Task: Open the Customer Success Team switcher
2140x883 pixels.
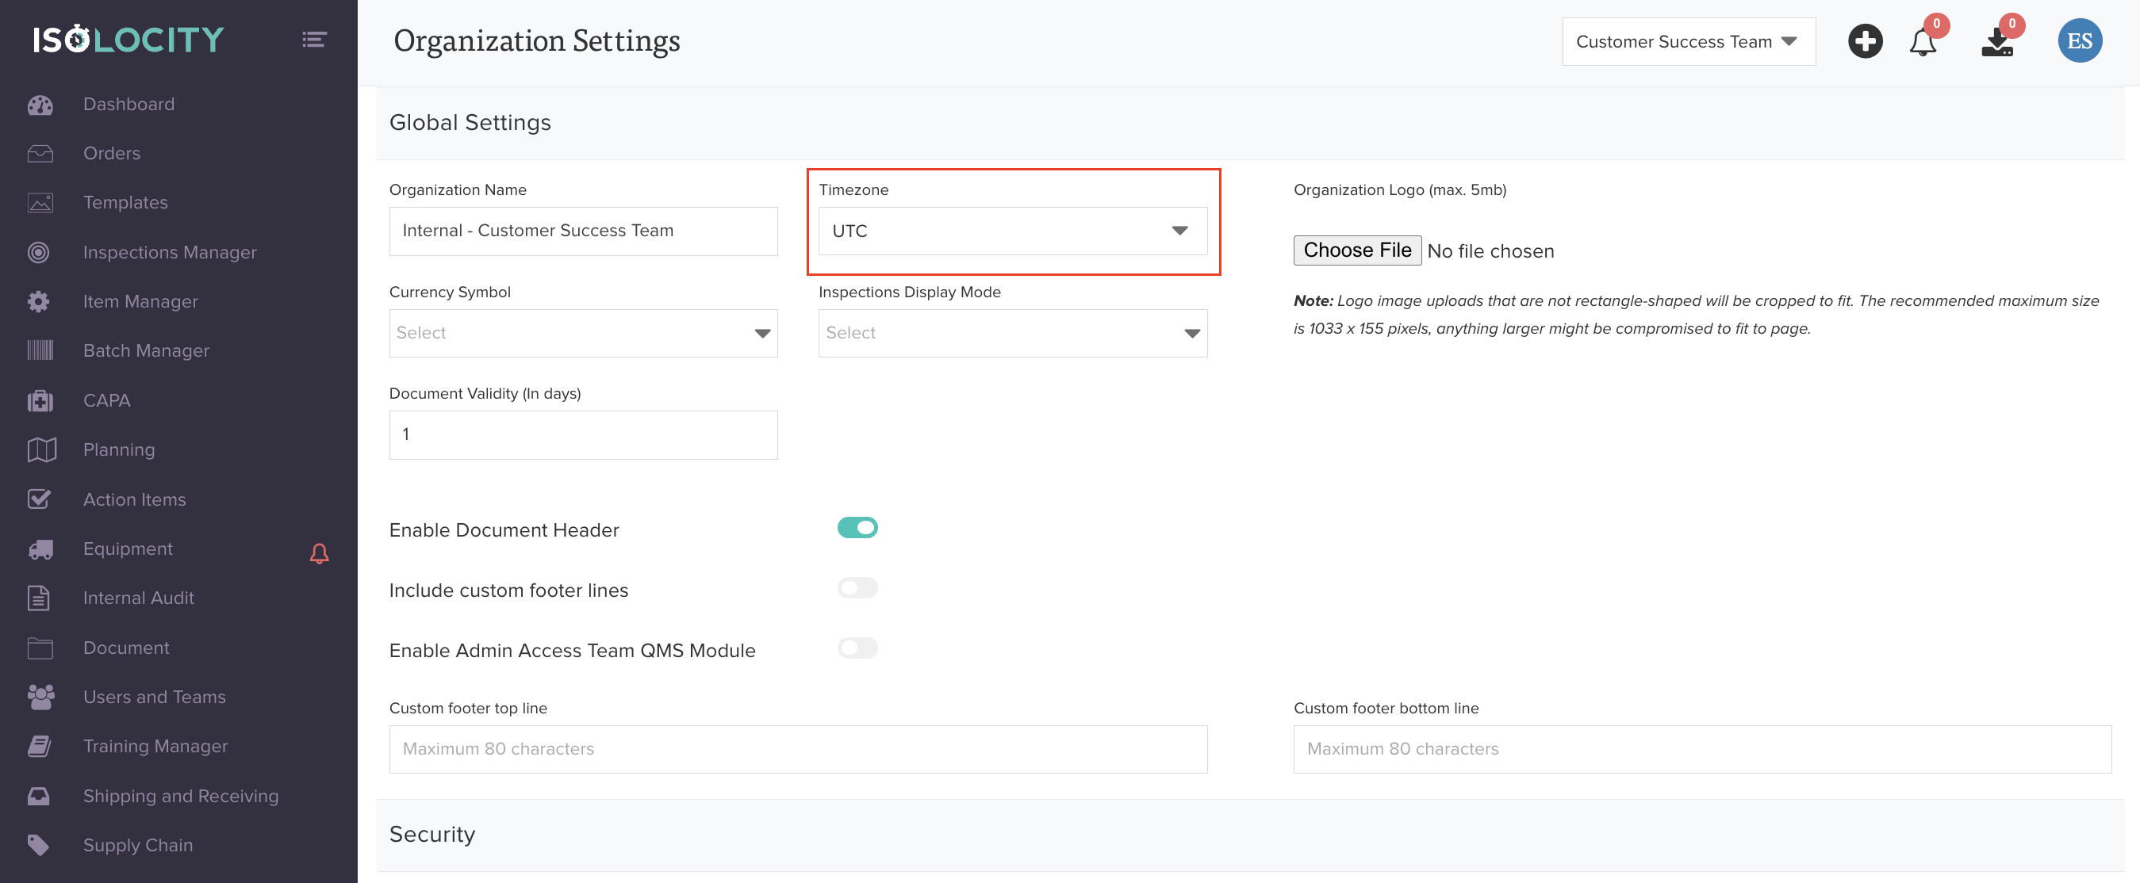Action: pyautogui.click(x=1688, y=41)
